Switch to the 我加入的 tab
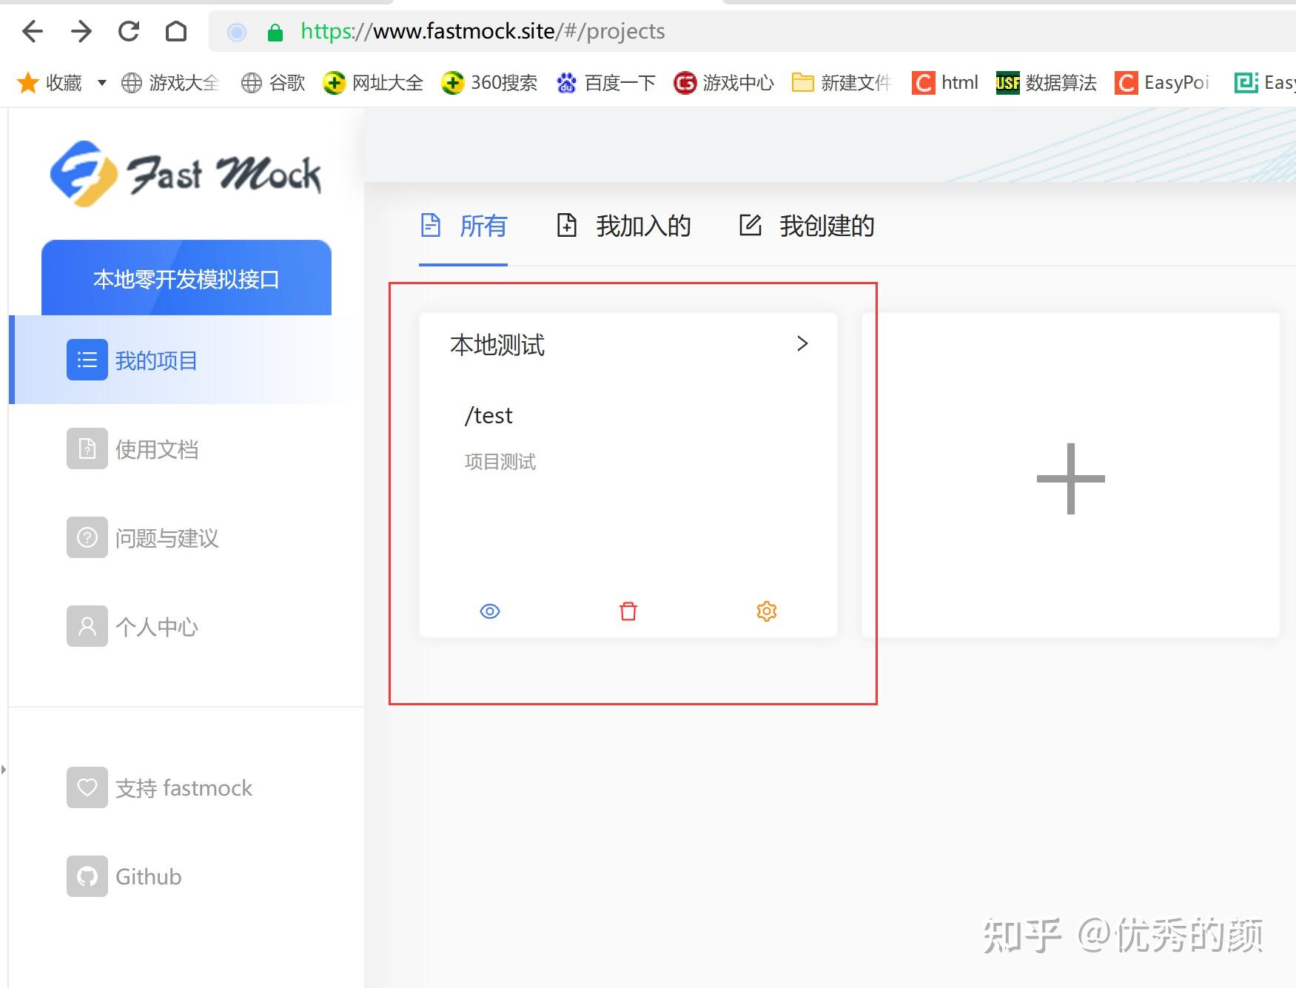 click(x=642, y=226)
